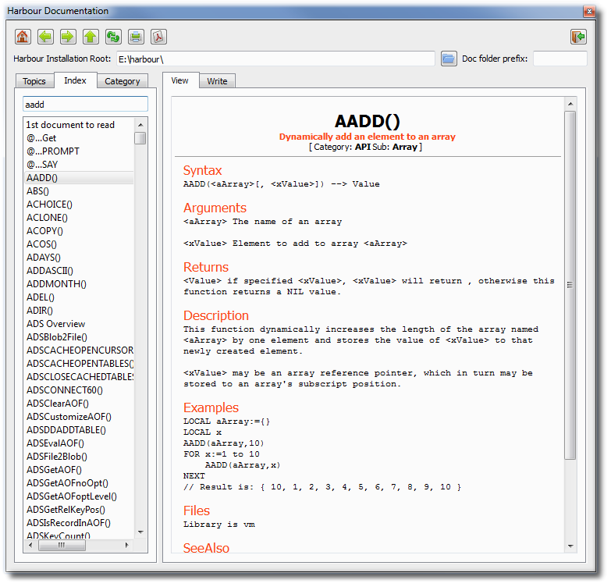Screen dimensions: 611x587
Task: Select 'ADSCustomizeAOF()' in the index list
Action: tap(79, 417)
